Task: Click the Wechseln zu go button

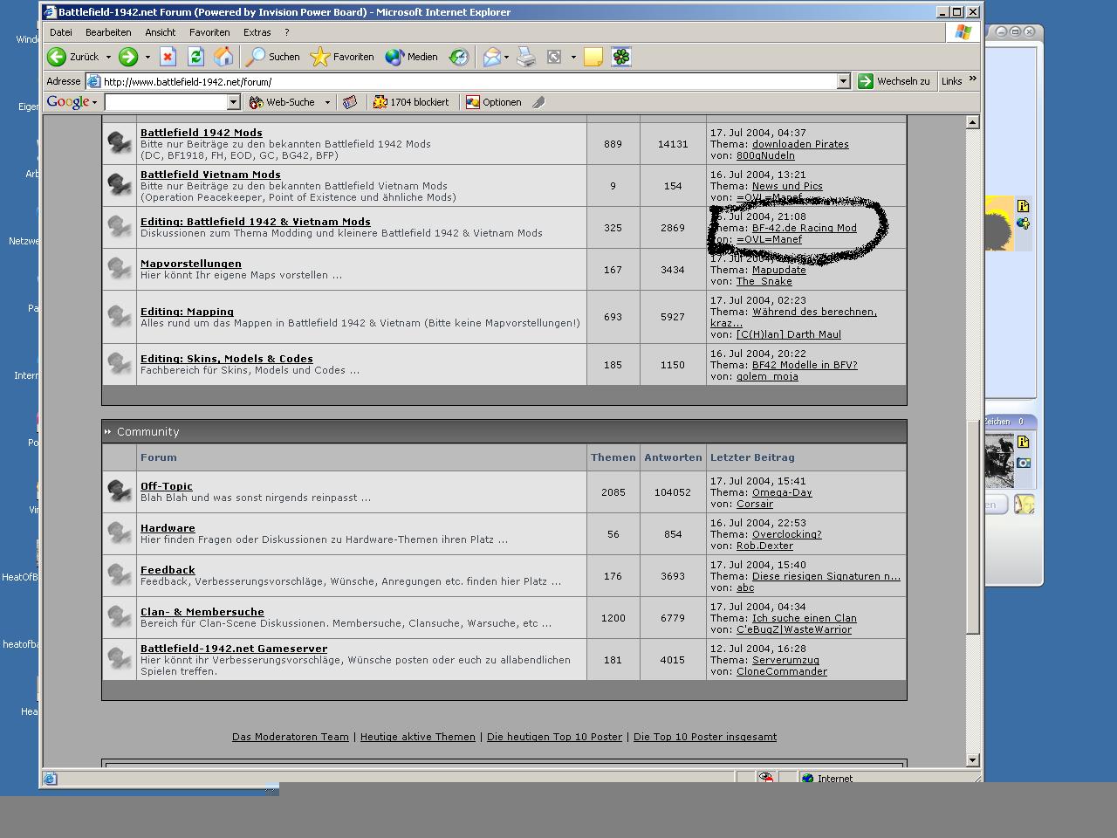Action: pos(894,81)
